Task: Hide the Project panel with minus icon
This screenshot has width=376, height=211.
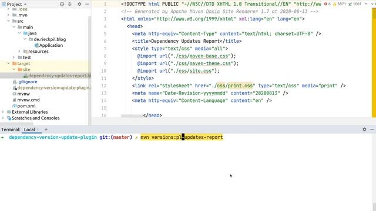Action: [87, 4]
